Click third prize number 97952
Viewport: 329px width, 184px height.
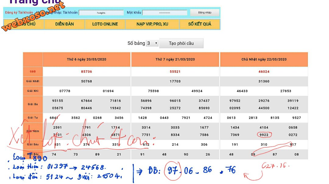235,101
